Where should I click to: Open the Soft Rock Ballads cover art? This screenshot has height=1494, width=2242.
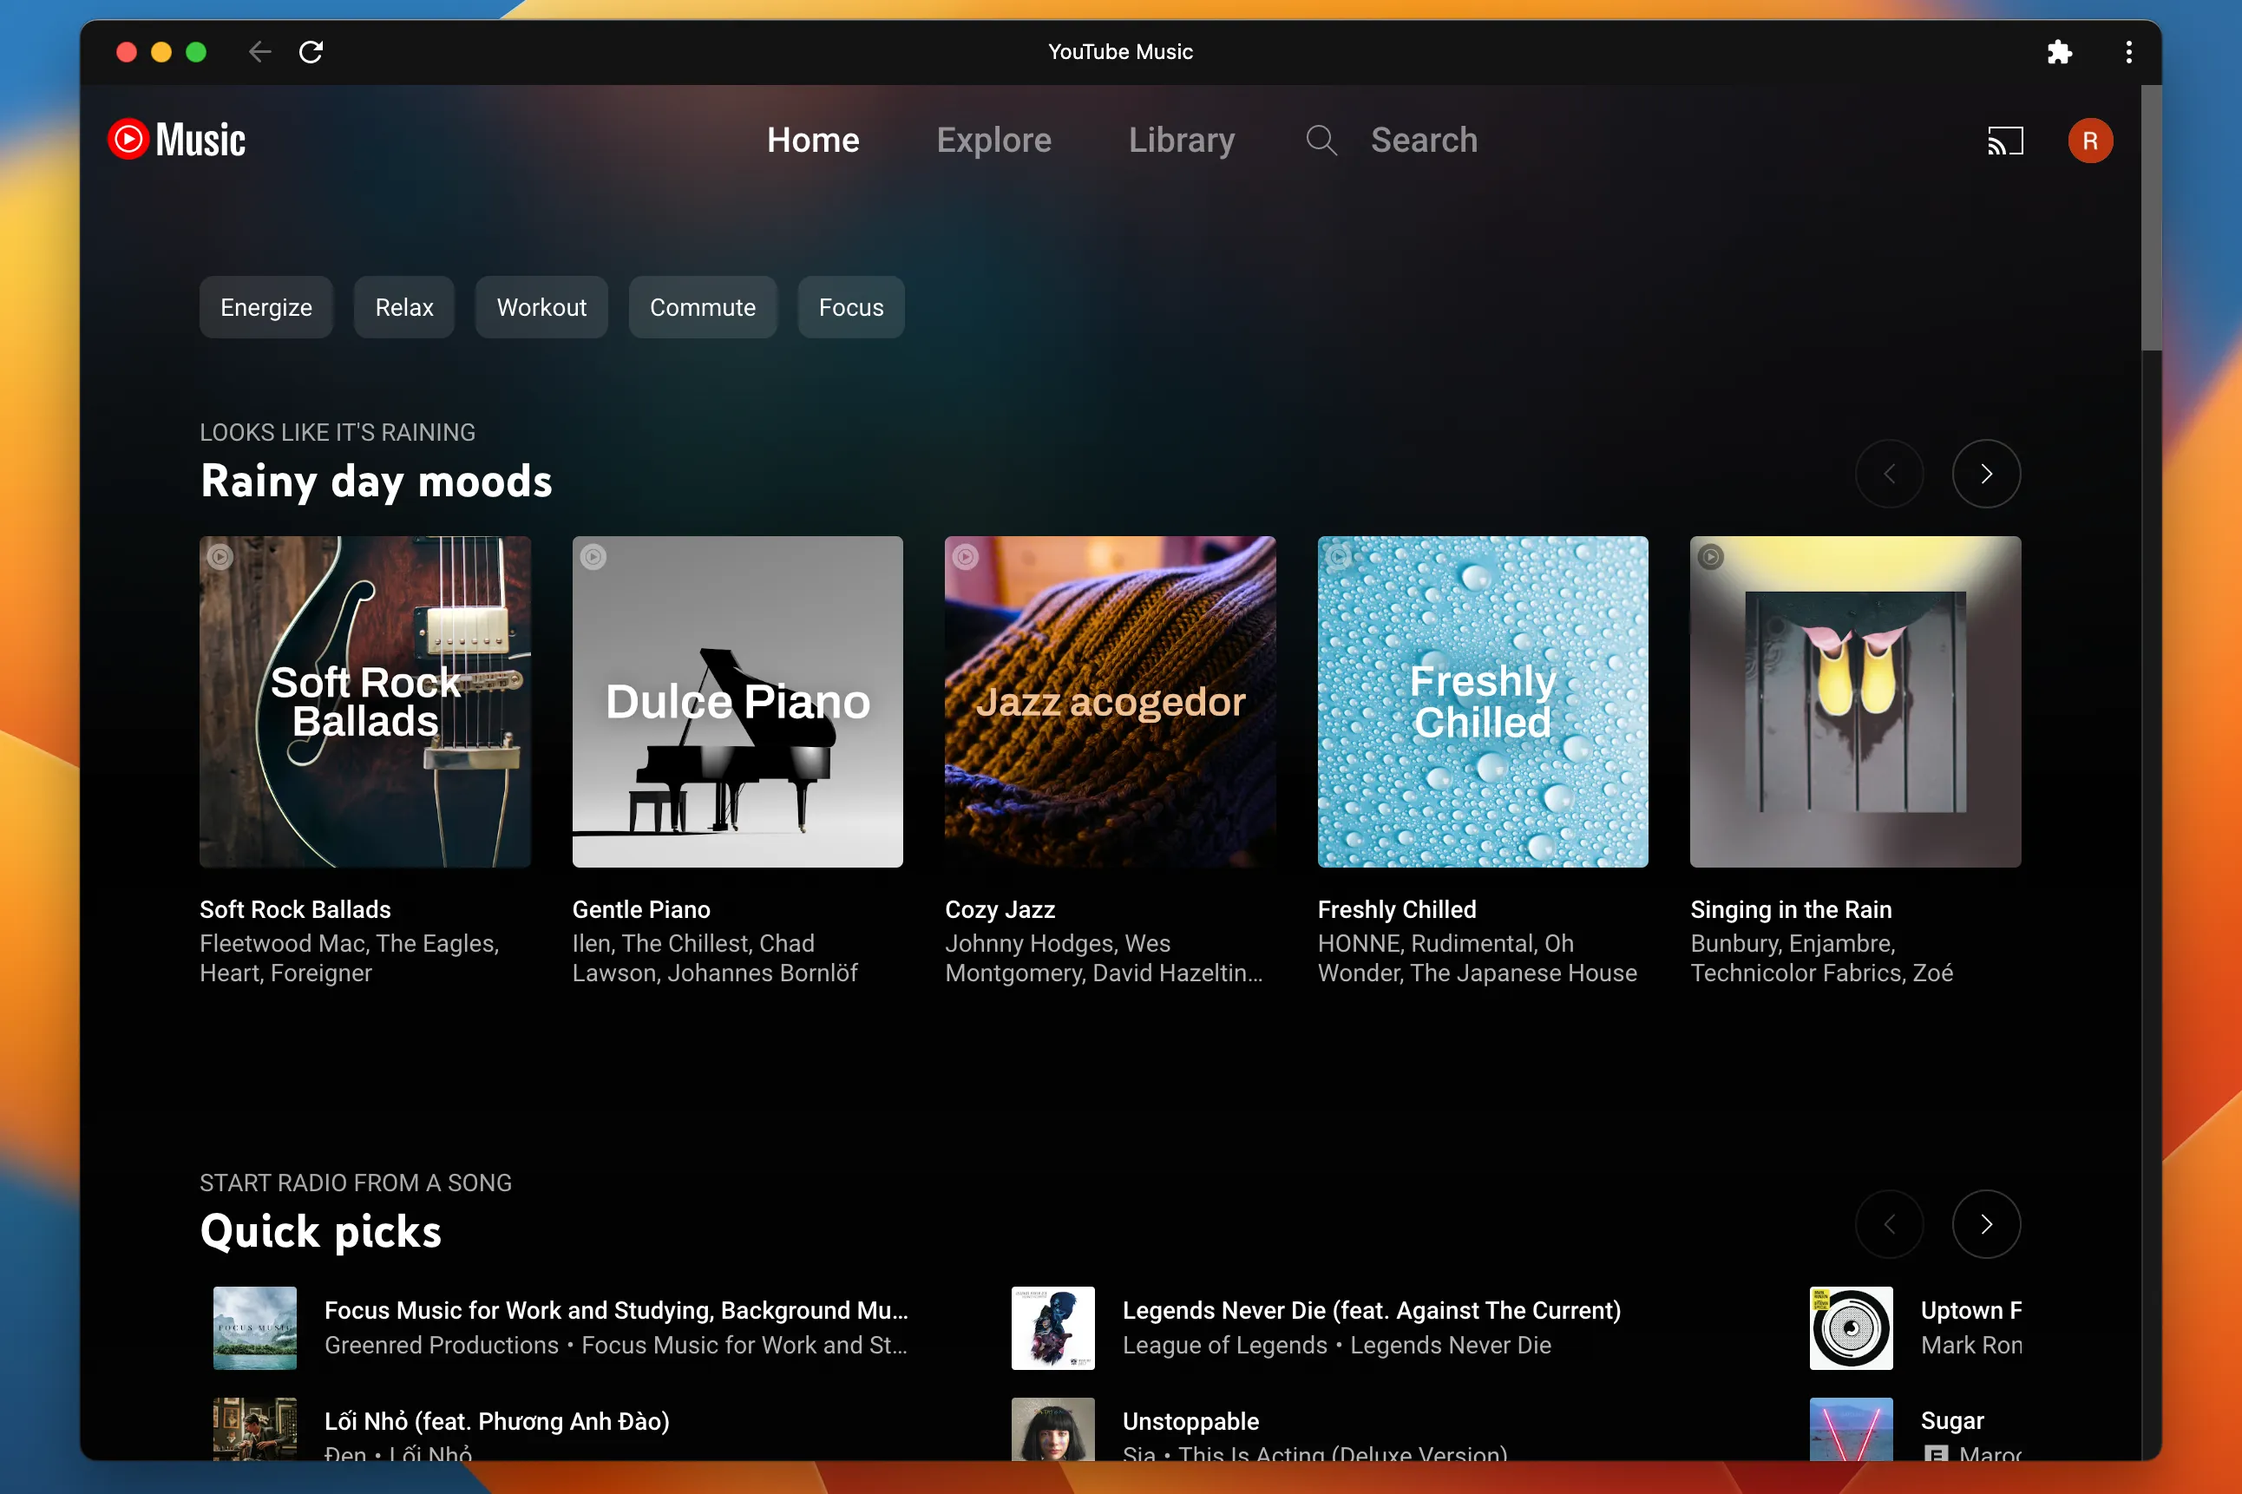pos(365,701)
